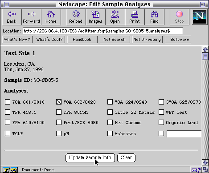The height and width of the screenshot is (173, 209).
Task: Check the VOA 601/8010 checkbox
Action: [8, 102]
